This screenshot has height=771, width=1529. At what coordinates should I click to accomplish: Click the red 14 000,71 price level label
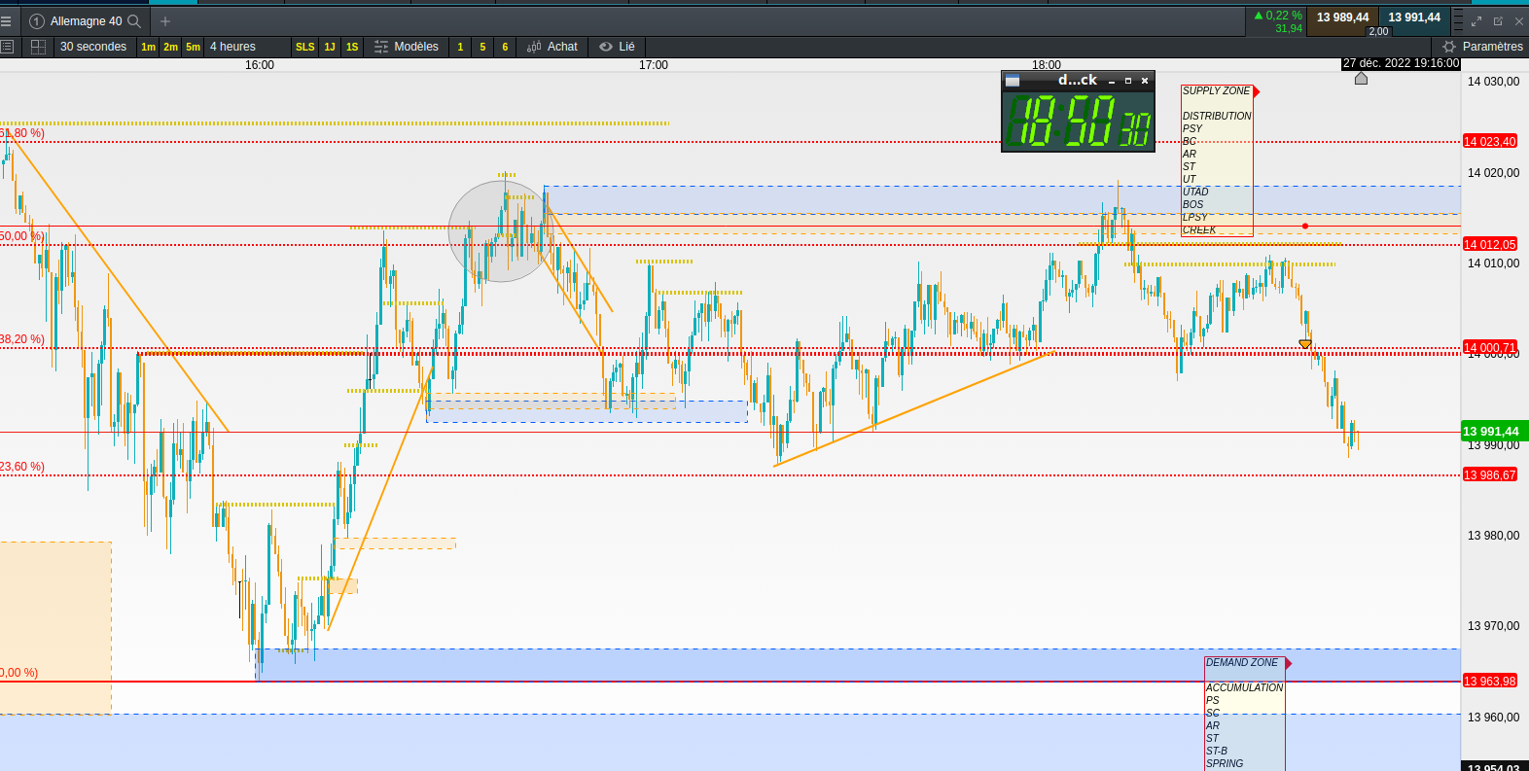[x=1490, y=347]
